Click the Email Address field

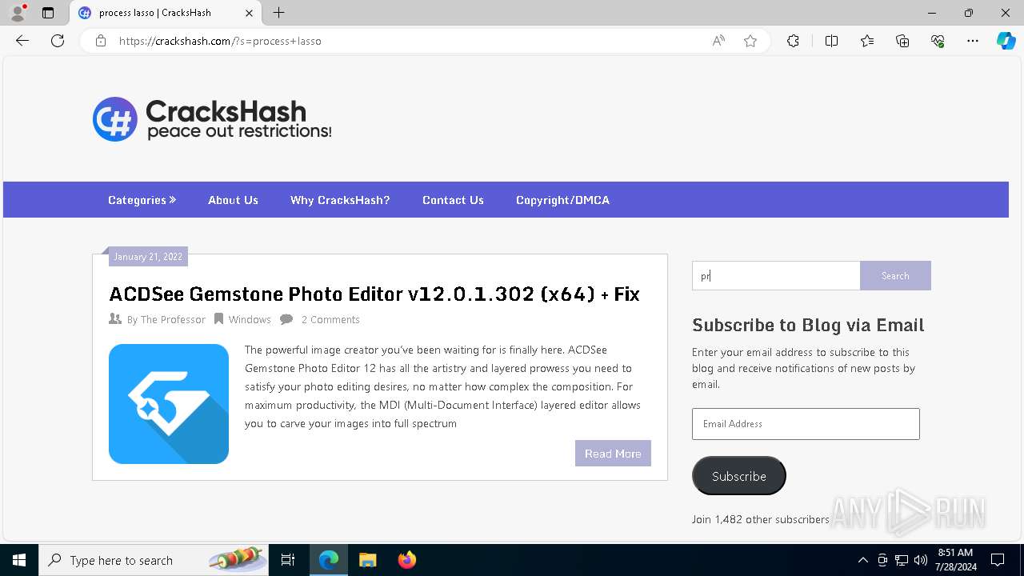(x=806, y=424)
